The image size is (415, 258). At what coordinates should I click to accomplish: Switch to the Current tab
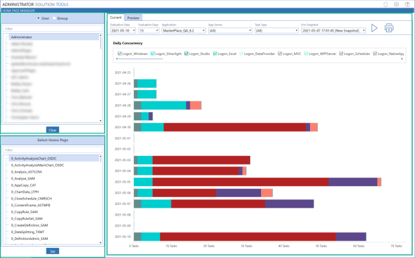tap(116, 17)
